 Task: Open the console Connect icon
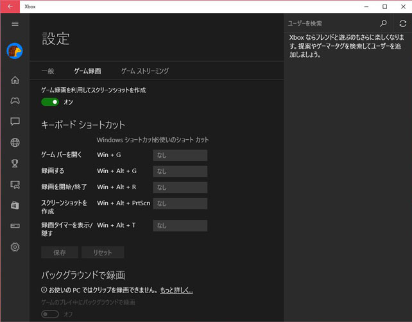15,226
